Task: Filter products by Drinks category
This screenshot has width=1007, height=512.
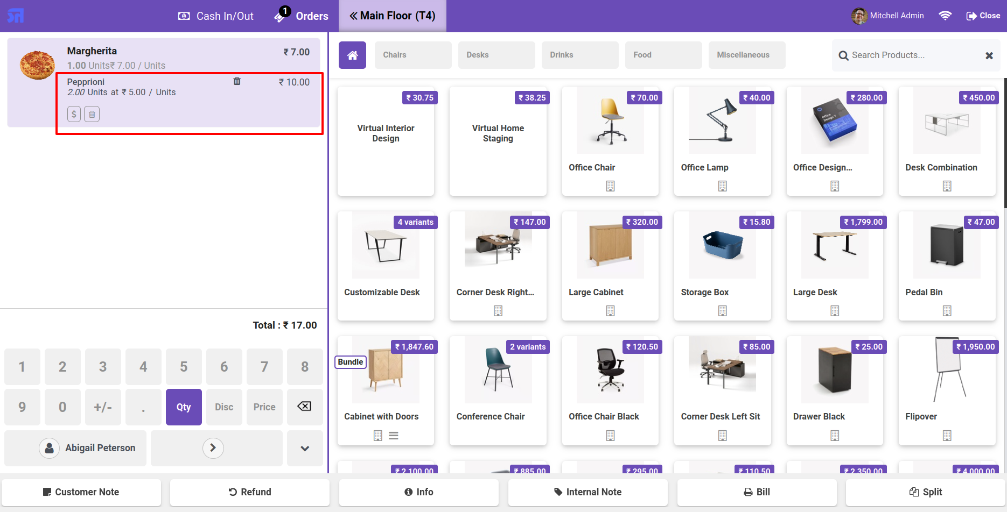Action: point(580,55)
